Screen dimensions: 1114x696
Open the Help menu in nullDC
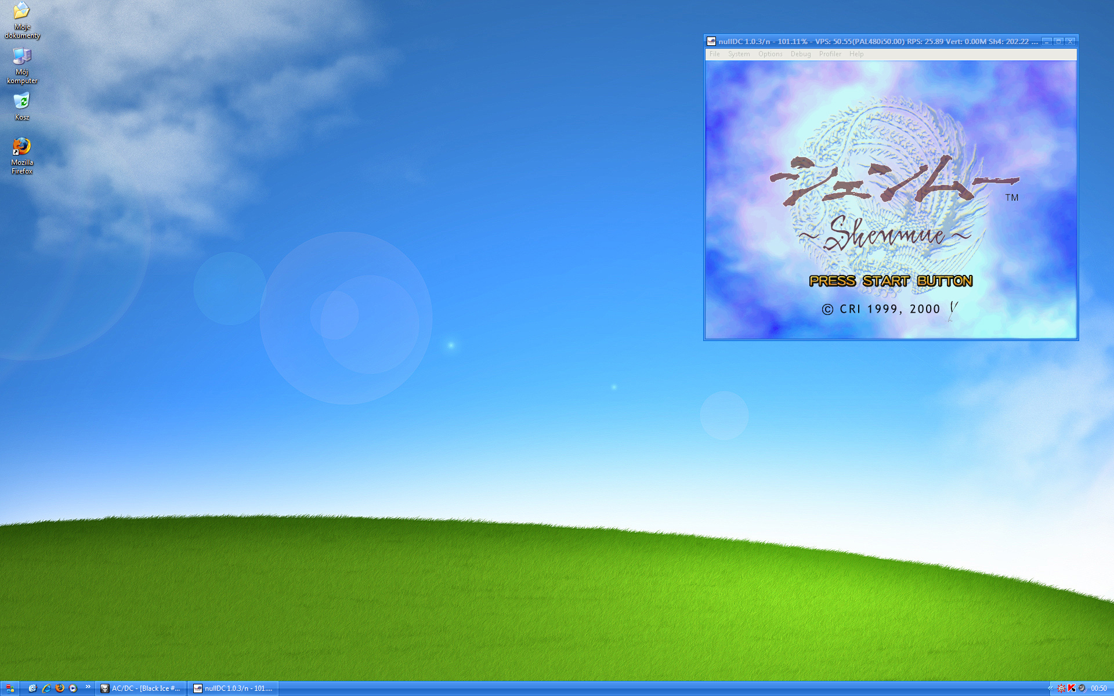(856, 54)
